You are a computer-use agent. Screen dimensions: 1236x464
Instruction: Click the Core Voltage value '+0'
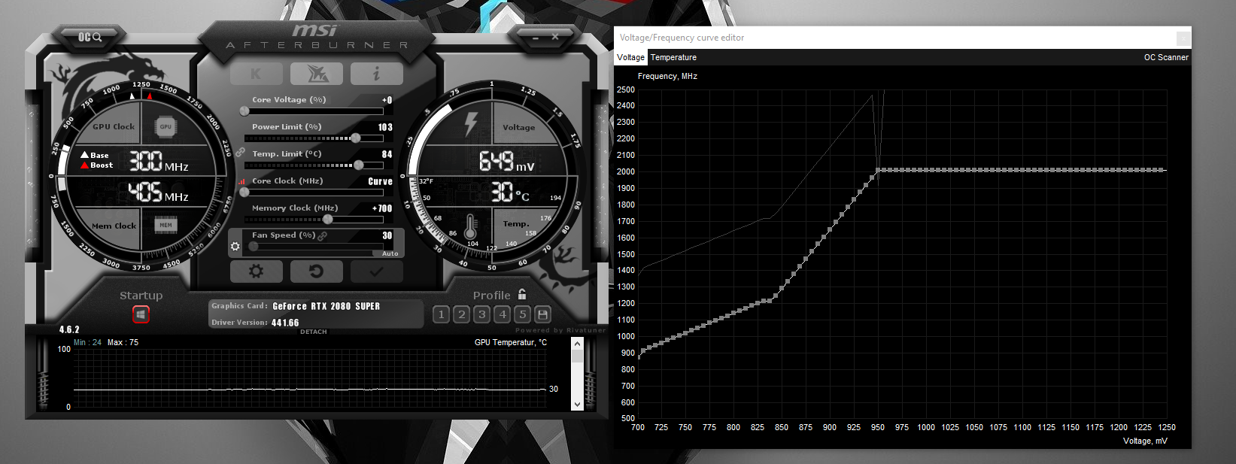(x=387, y=100)
